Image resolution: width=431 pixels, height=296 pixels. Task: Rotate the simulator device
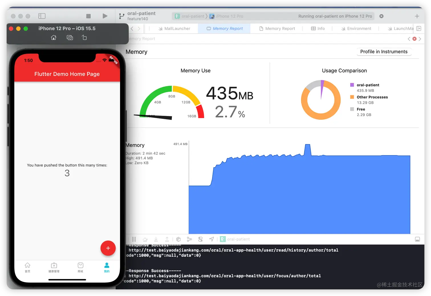(84, 38)
